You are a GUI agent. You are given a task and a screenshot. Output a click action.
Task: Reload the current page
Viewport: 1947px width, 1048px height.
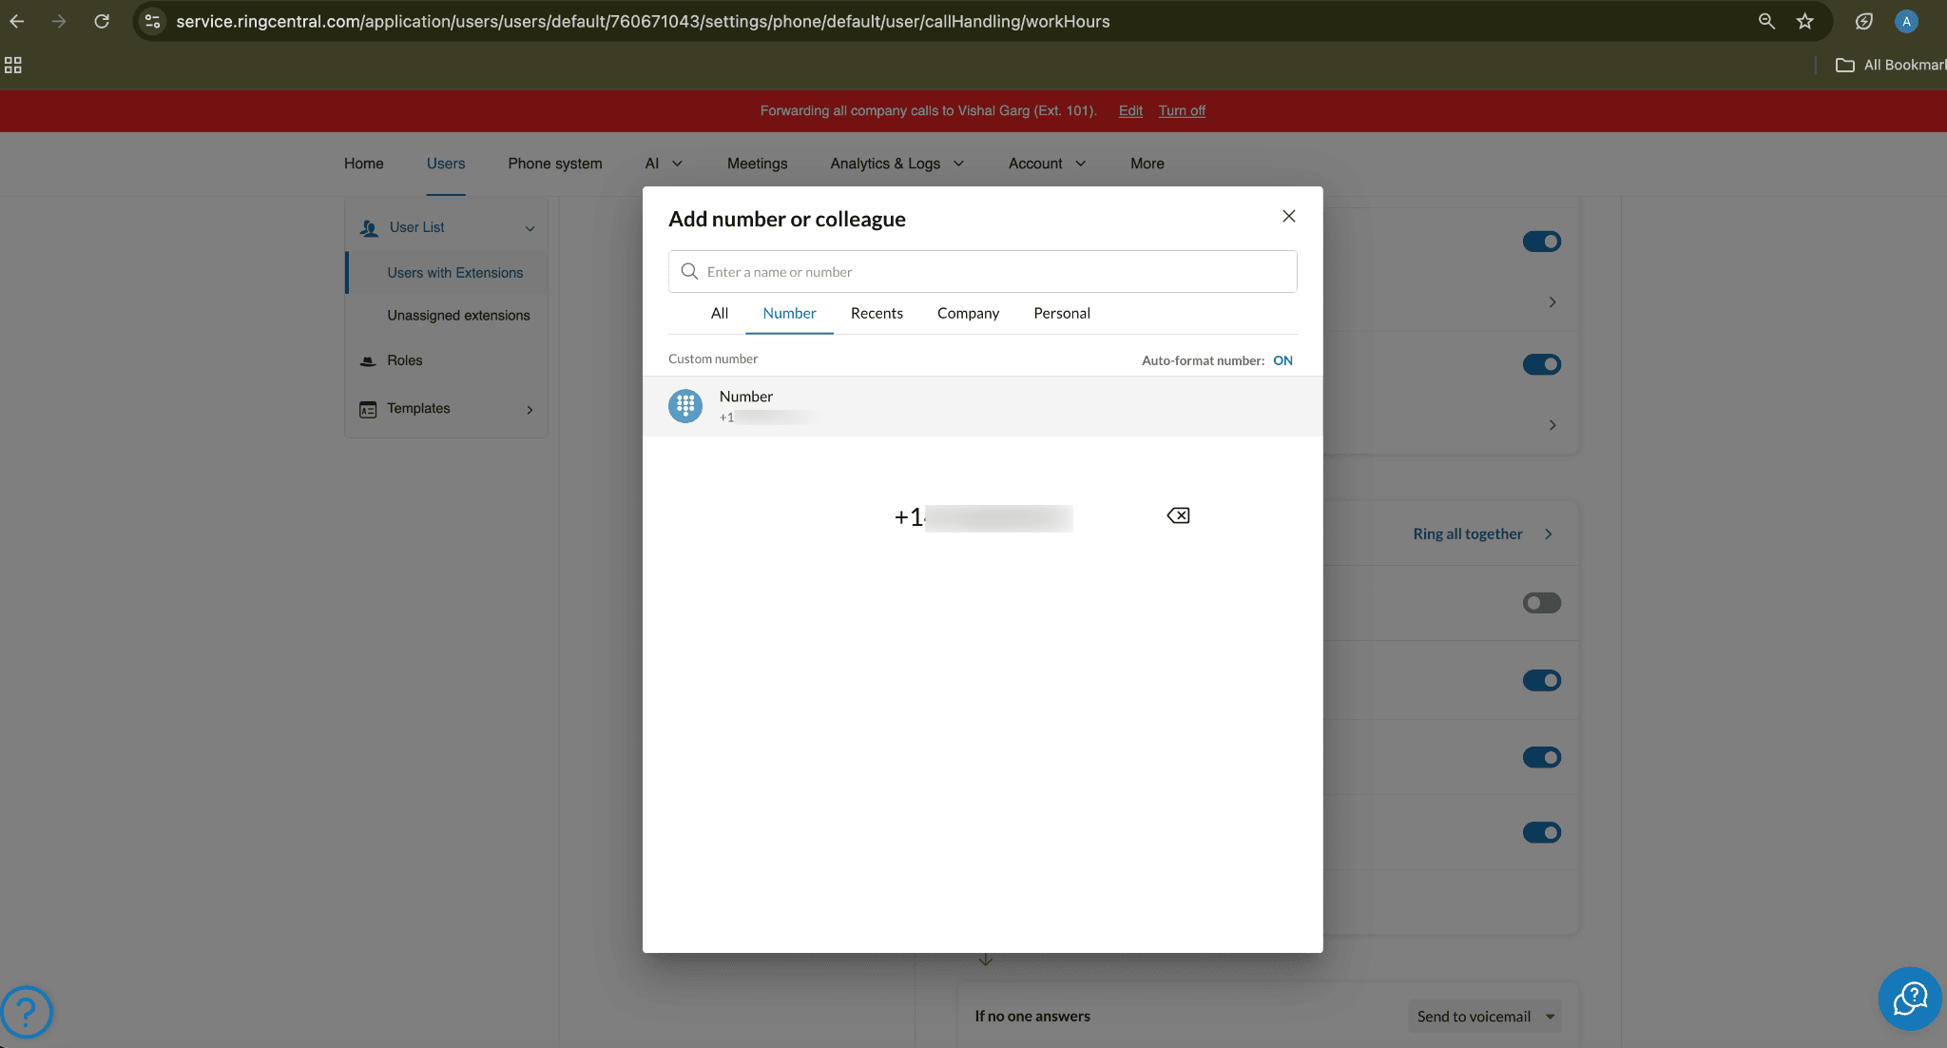click(102, 21)
